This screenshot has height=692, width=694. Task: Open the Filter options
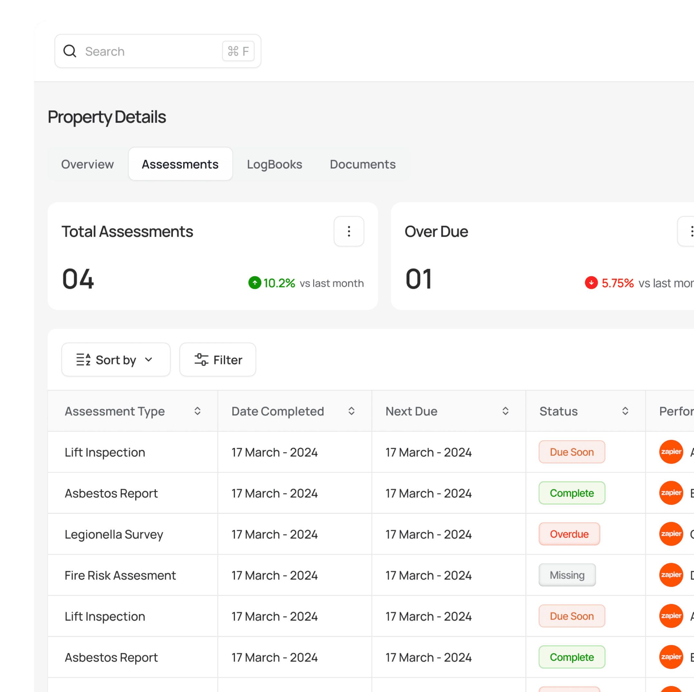click(x=218, y=360)
